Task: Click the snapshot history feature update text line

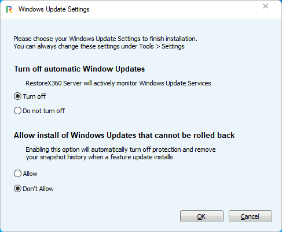Action: (x=99, y=157)
